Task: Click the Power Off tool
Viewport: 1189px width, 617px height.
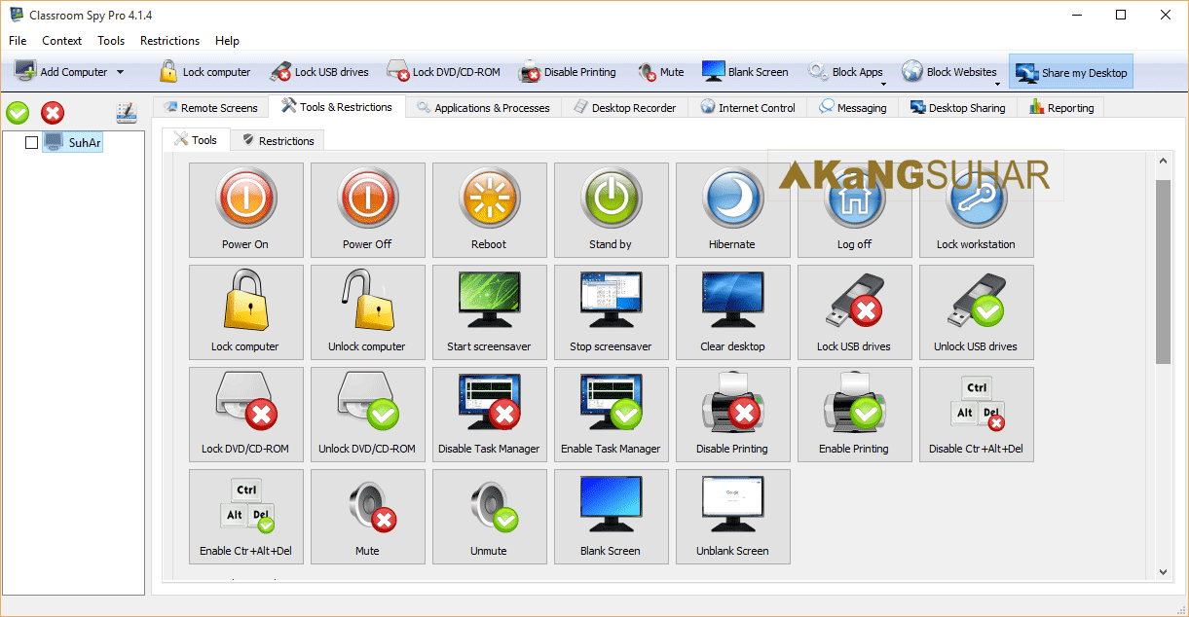Action: point(367,209)
